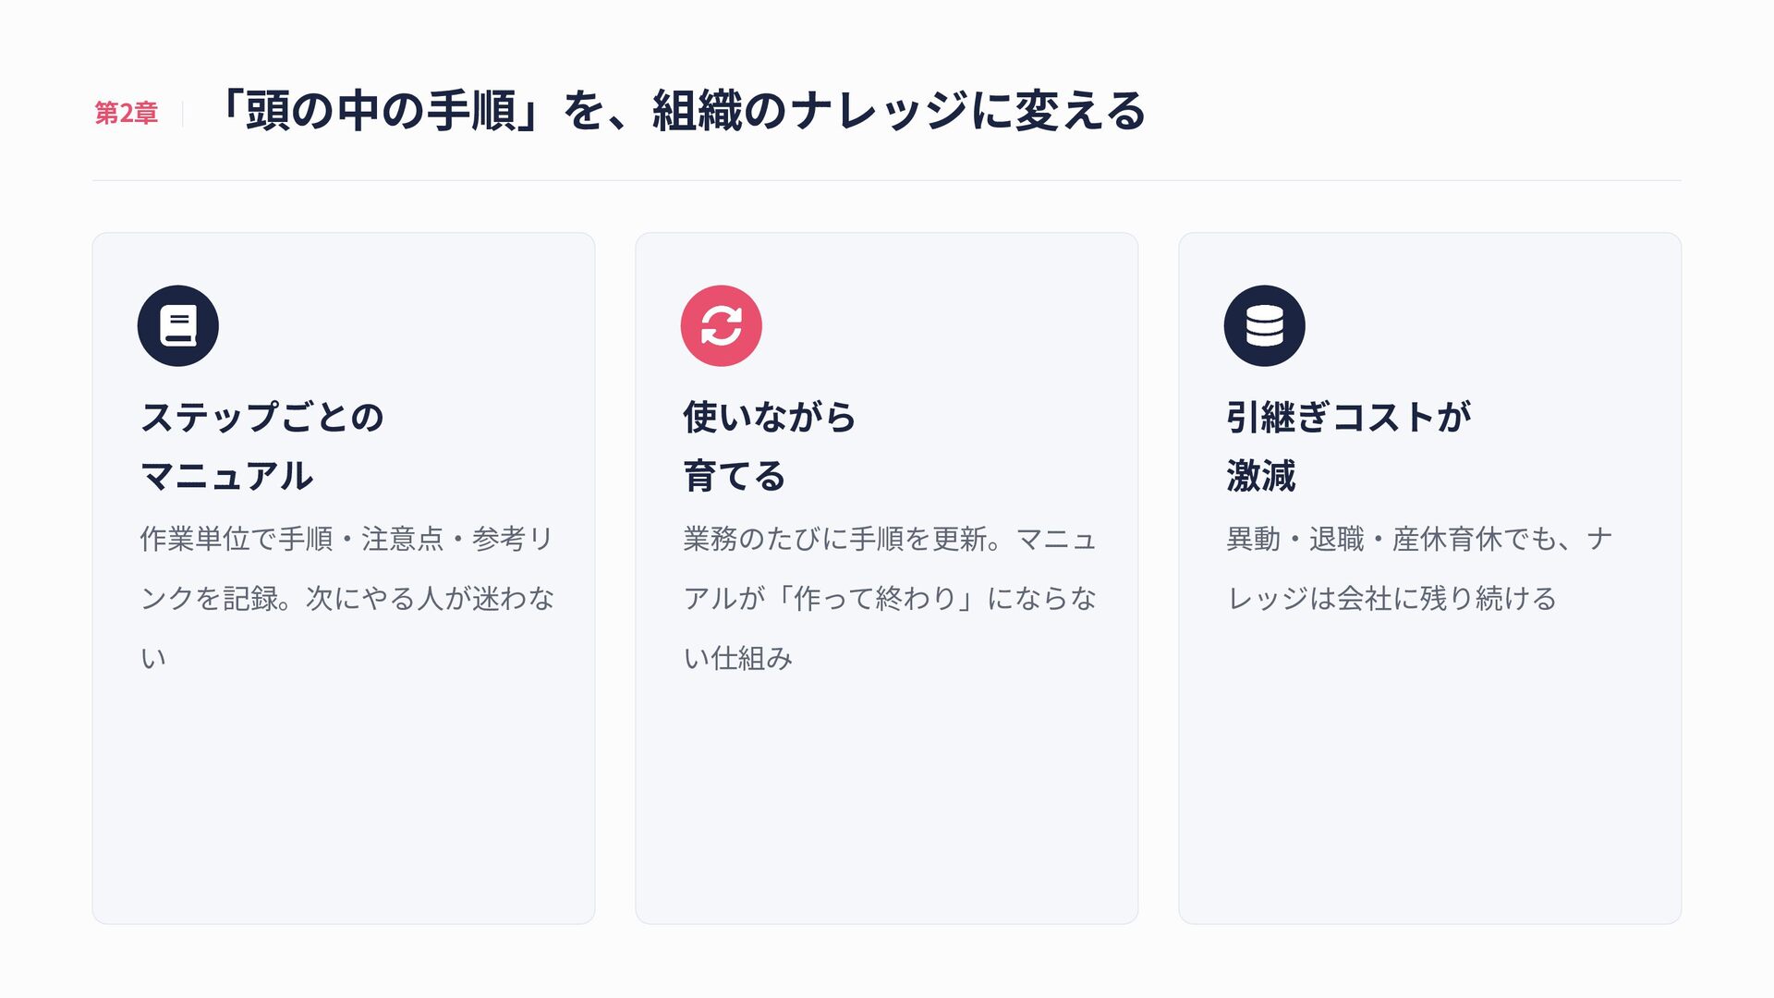Screen dimensions: 1774x998
Task: Select the description starting 異動・退職・産休育休
Action: point(1419,568)
